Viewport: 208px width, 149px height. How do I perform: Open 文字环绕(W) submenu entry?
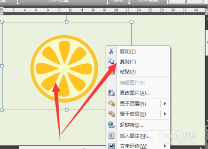[138, 146]
